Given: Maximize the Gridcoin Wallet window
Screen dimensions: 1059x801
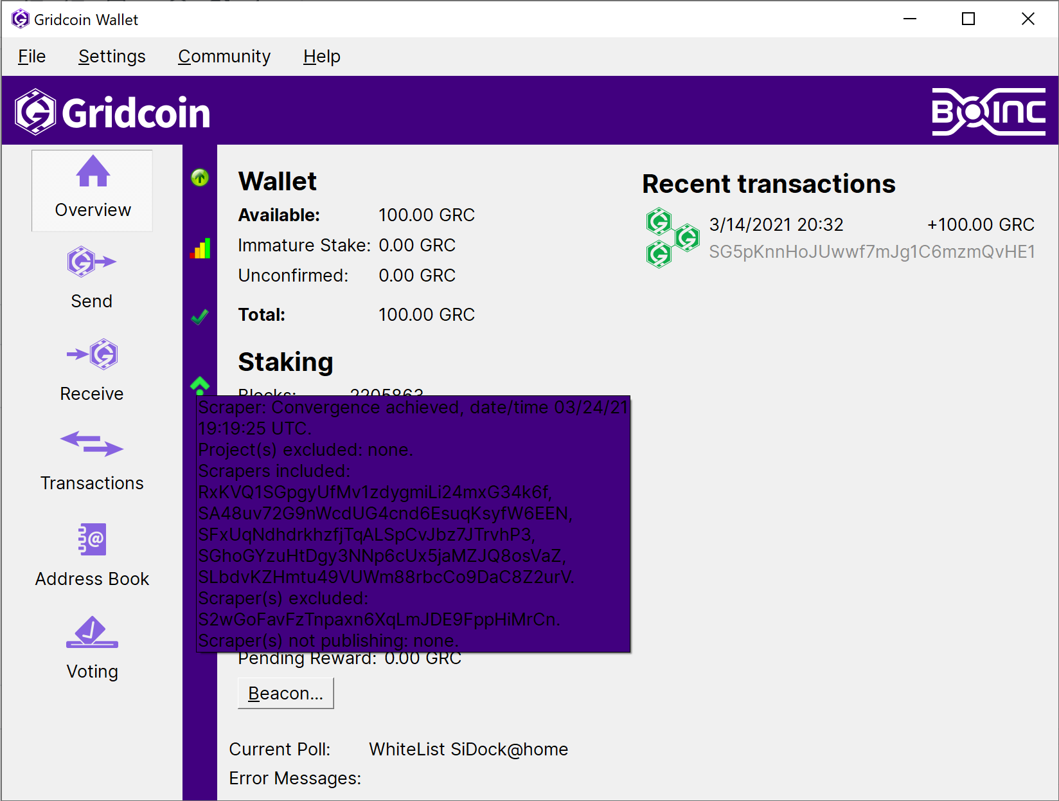Looking at the screenshot, I should pyautogui.click(x=968, y=19).
